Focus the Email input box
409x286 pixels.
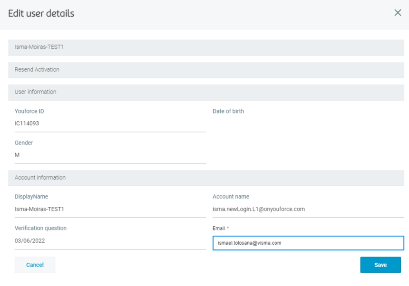point(308,243)
